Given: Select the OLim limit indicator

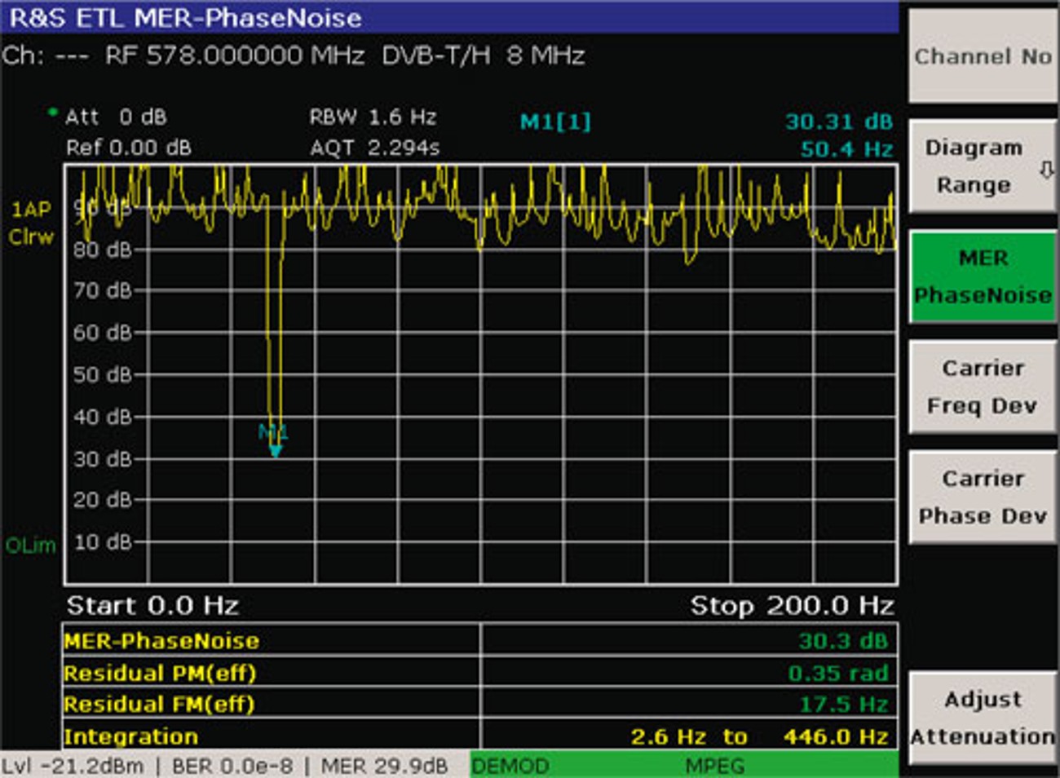Looking at the screenshot, I should point(31,546).
